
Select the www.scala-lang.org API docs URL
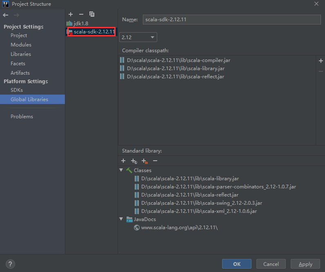coord(179,228)
